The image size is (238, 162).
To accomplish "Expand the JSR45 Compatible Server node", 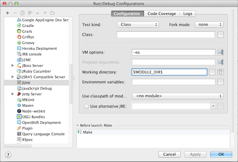I will 13,77.
